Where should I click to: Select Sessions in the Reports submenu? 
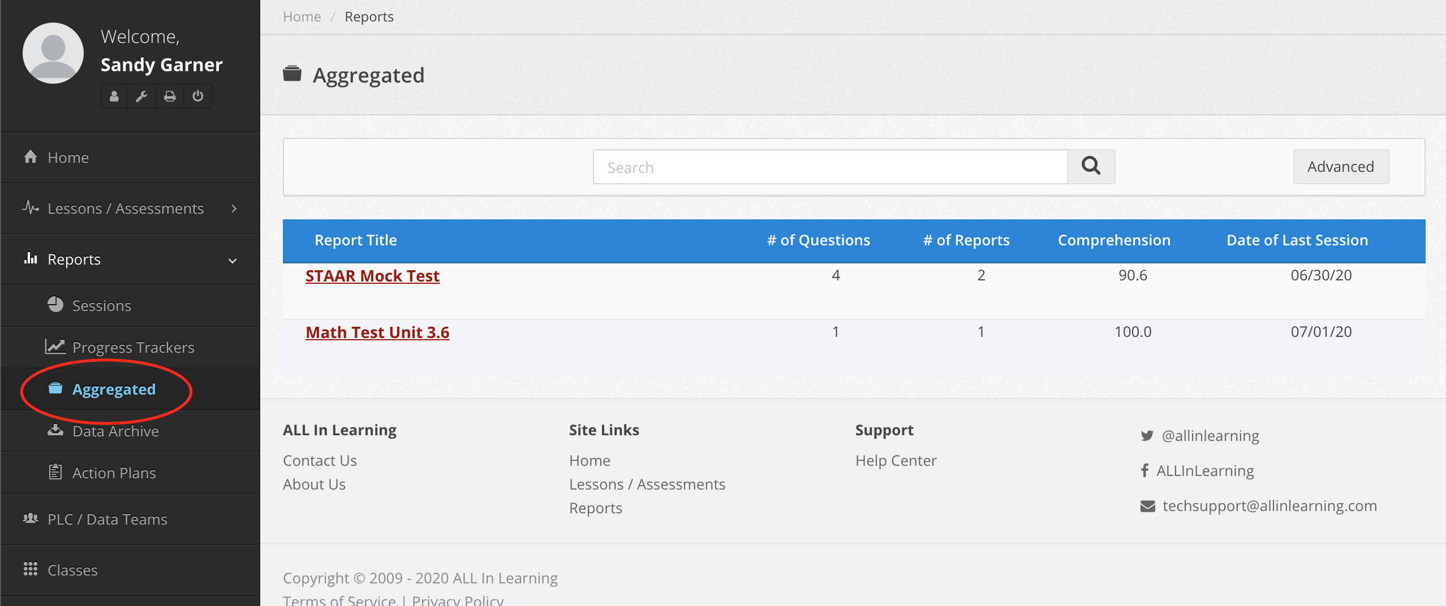click(102, 306)
